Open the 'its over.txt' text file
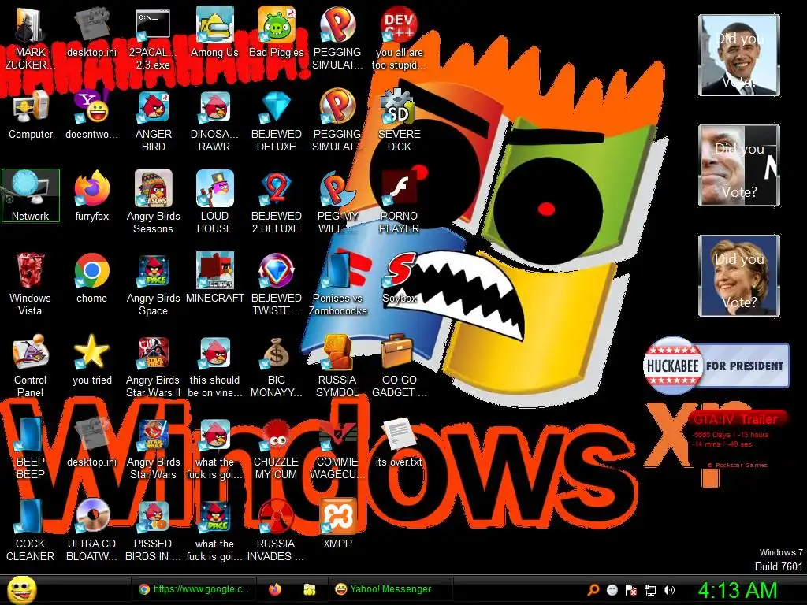This screenshot has height=605, width=807. tap(400, 443)
